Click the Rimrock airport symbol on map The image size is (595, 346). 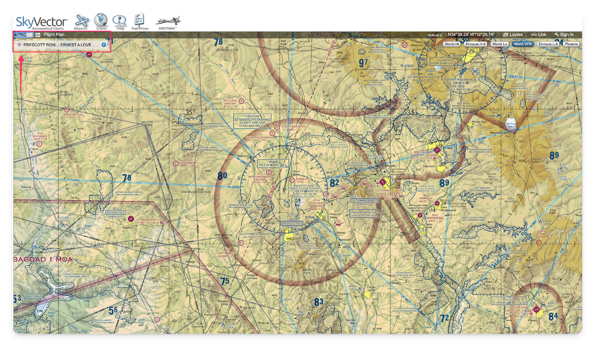point(437,203)
